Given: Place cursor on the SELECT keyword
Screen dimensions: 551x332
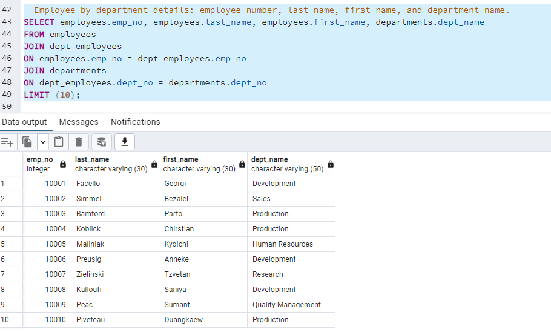Looking at the screenshot, I should pyautogui.click(x=39, y=22).
